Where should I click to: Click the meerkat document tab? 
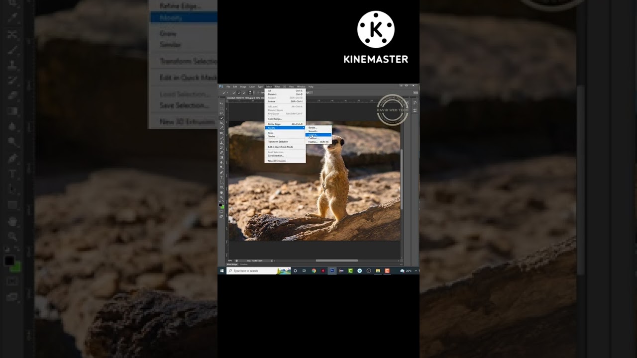(246, 98)
